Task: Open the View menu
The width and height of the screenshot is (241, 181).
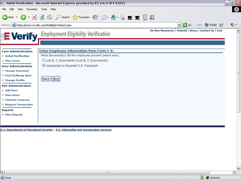Action: coord(20,9)
